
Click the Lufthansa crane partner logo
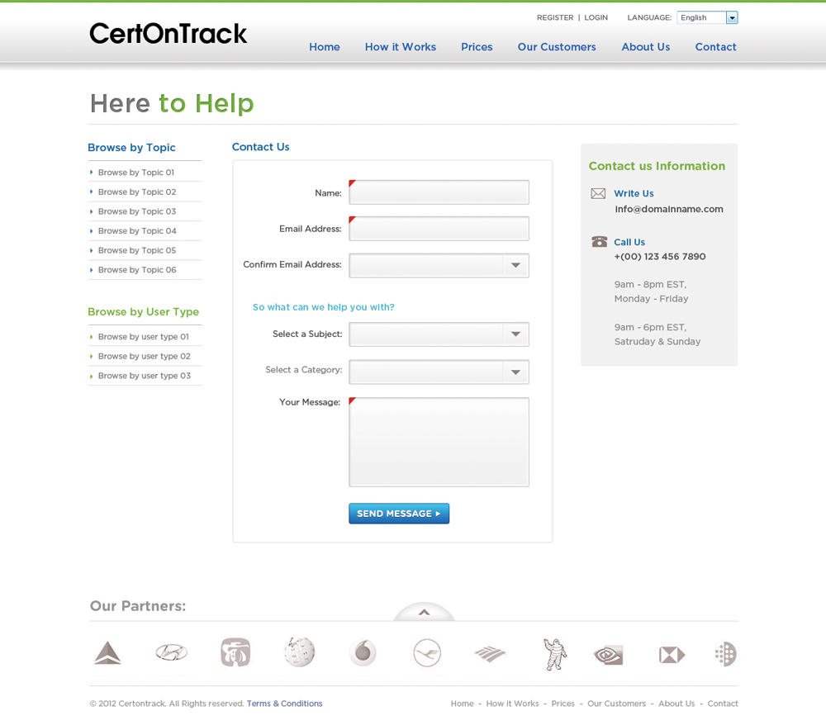pos(427,653)
